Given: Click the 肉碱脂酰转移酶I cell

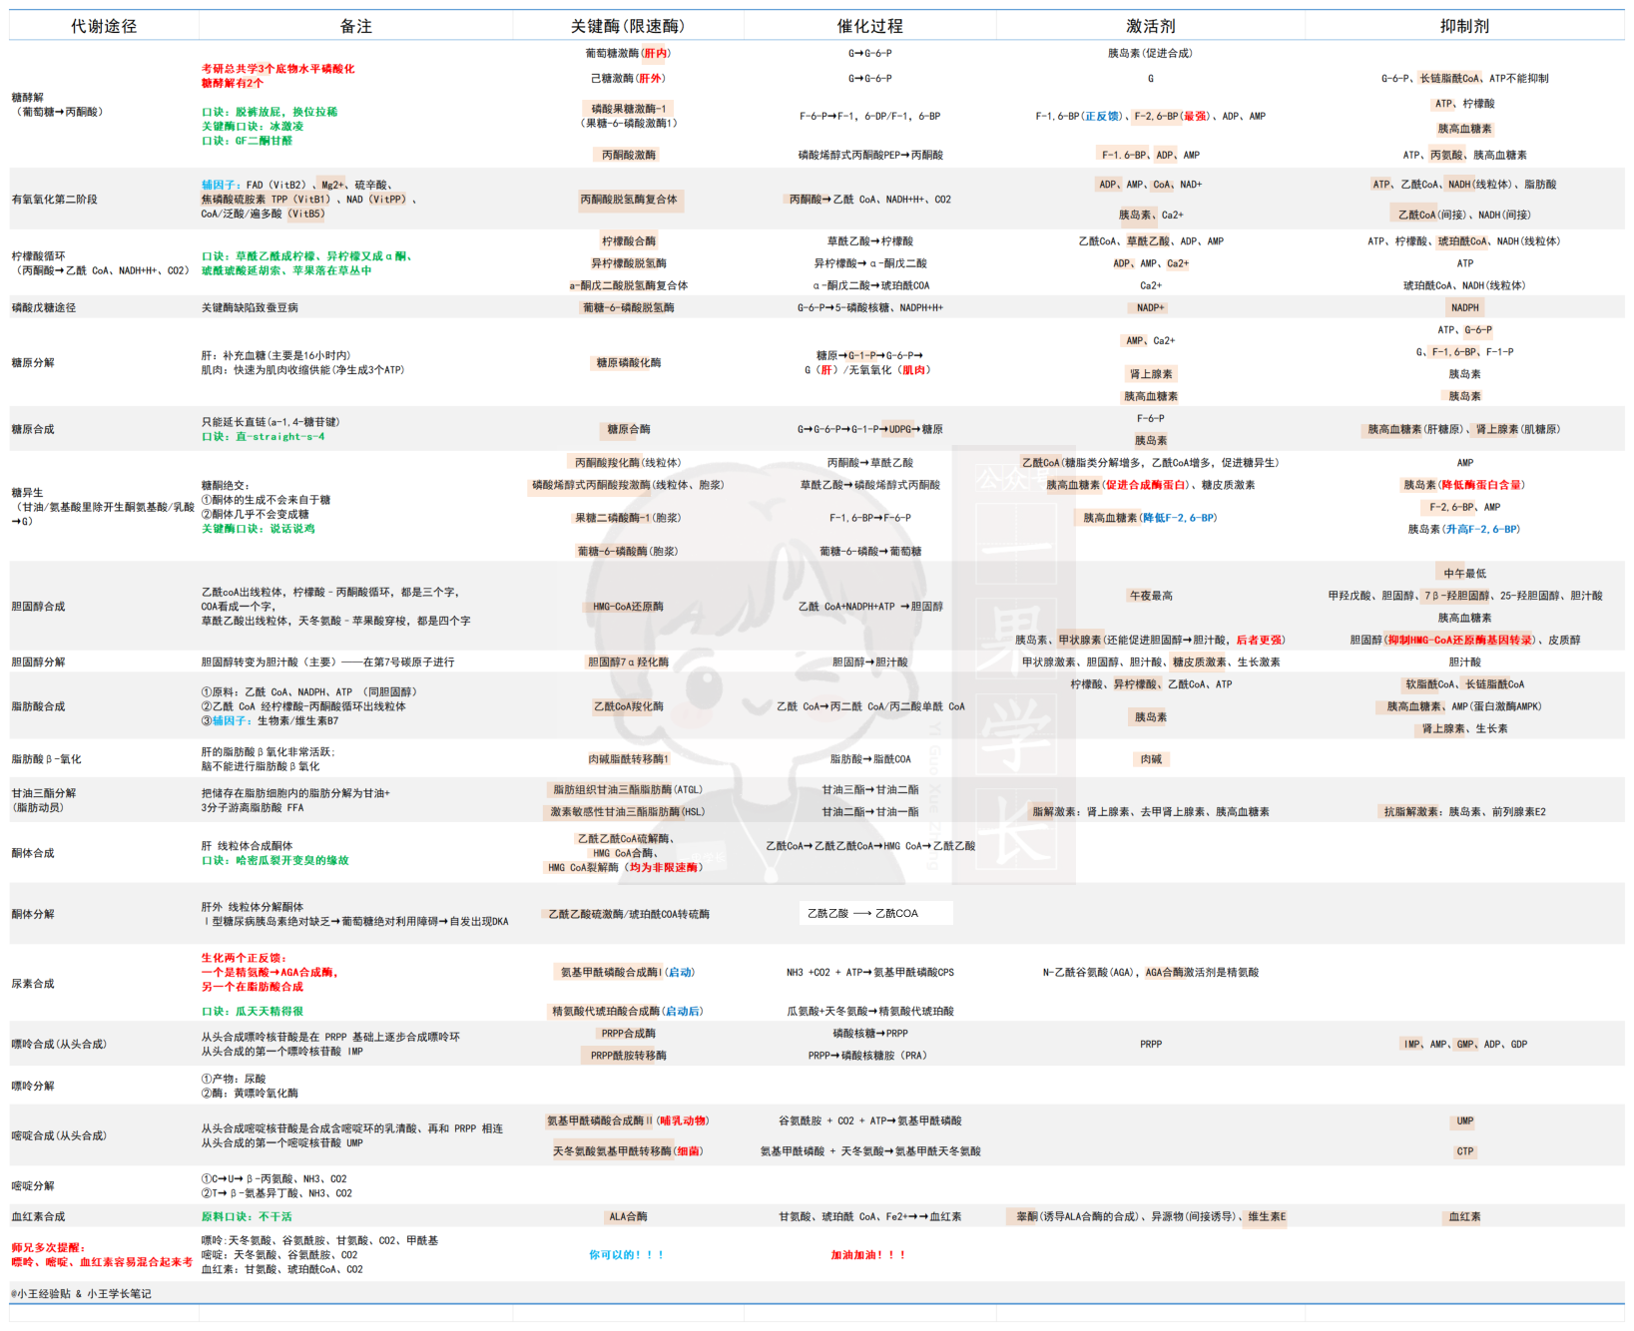Looking at the screenshot, I should pos(628,759).
